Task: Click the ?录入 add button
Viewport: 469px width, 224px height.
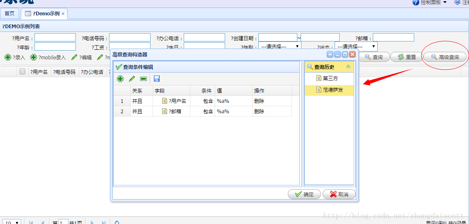Action: pos(15,57)
